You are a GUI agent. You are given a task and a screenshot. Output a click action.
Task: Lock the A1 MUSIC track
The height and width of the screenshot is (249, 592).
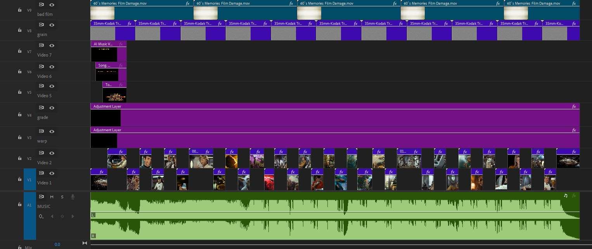tap(20, 204)
